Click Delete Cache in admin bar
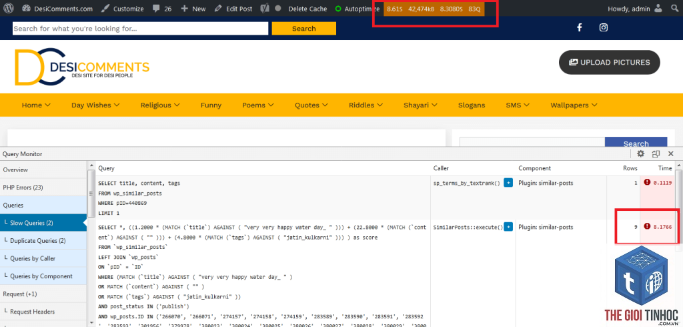683x327 pixels. 307,9
